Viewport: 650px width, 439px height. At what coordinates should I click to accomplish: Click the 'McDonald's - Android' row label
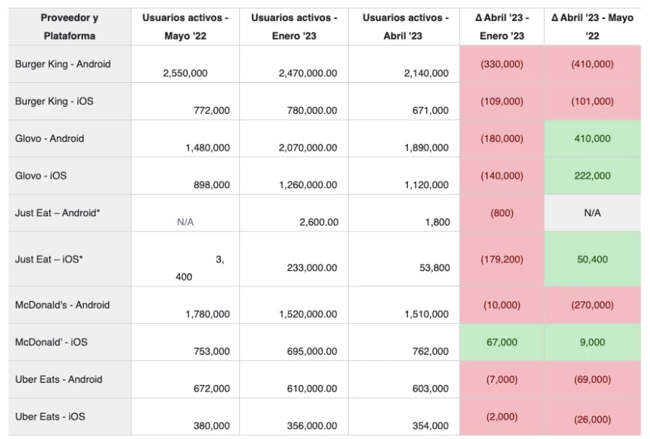tap(69, 305)
